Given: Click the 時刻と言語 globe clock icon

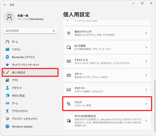Looking at the screenshot, I should point(7,96).
